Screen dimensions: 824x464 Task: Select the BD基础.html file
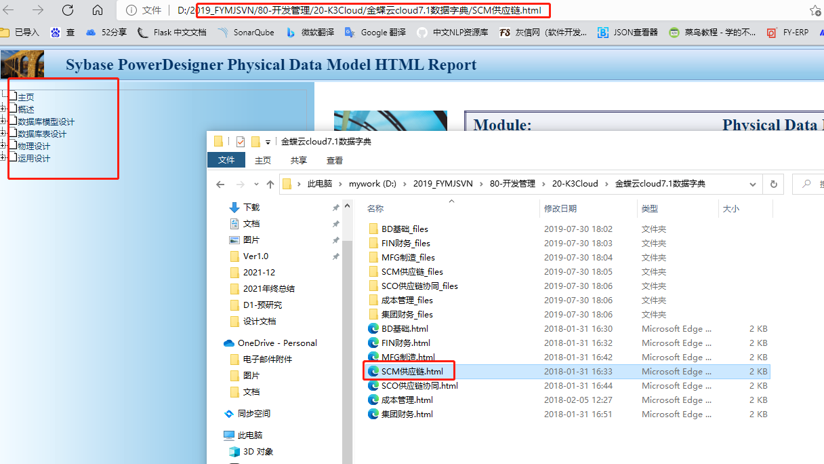pyautogui.click(x=405, y=328)
